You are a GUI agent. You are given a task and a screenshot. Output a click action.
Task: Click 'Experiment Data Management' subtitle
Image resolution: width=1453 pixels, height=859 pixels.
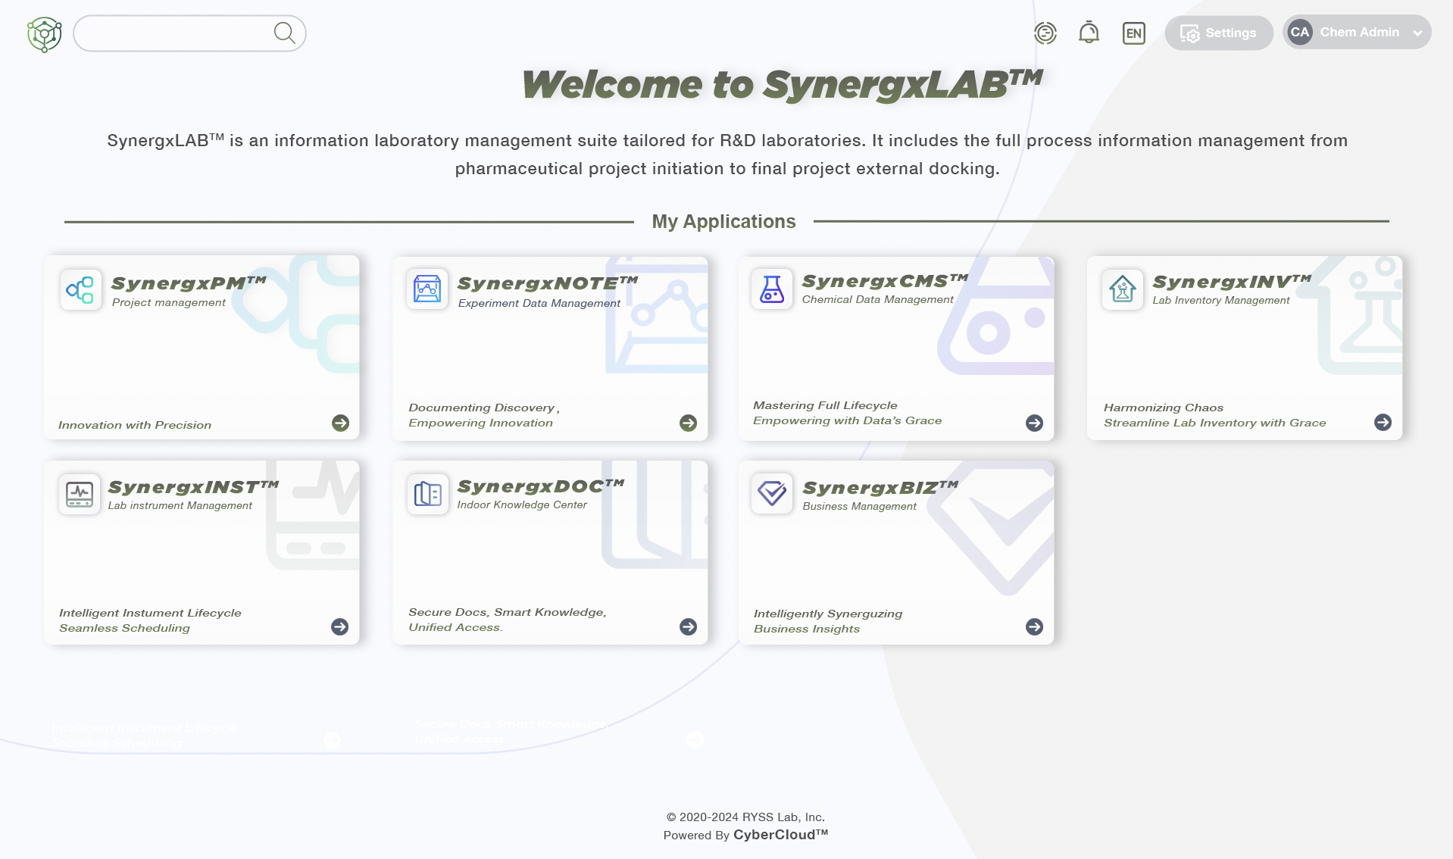pos(539,303)
